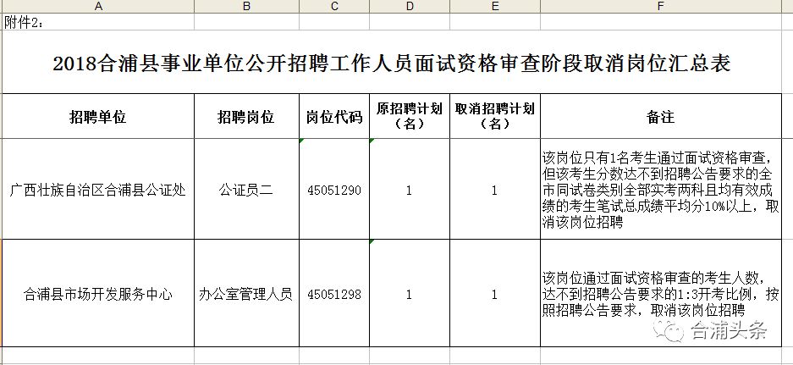Click the title 2018合浦县事业单位公开招聘 merged cell
The width and height of the screenshot is (793, 365).
pos(392,63)
